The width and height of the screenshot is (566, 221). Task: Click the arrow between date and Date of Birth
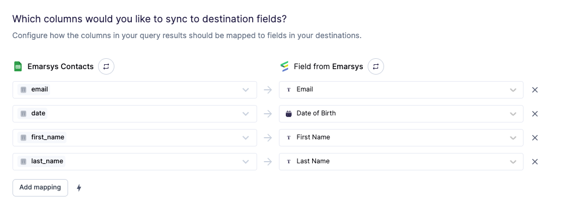pyautogui.click(x=268, y=114)
